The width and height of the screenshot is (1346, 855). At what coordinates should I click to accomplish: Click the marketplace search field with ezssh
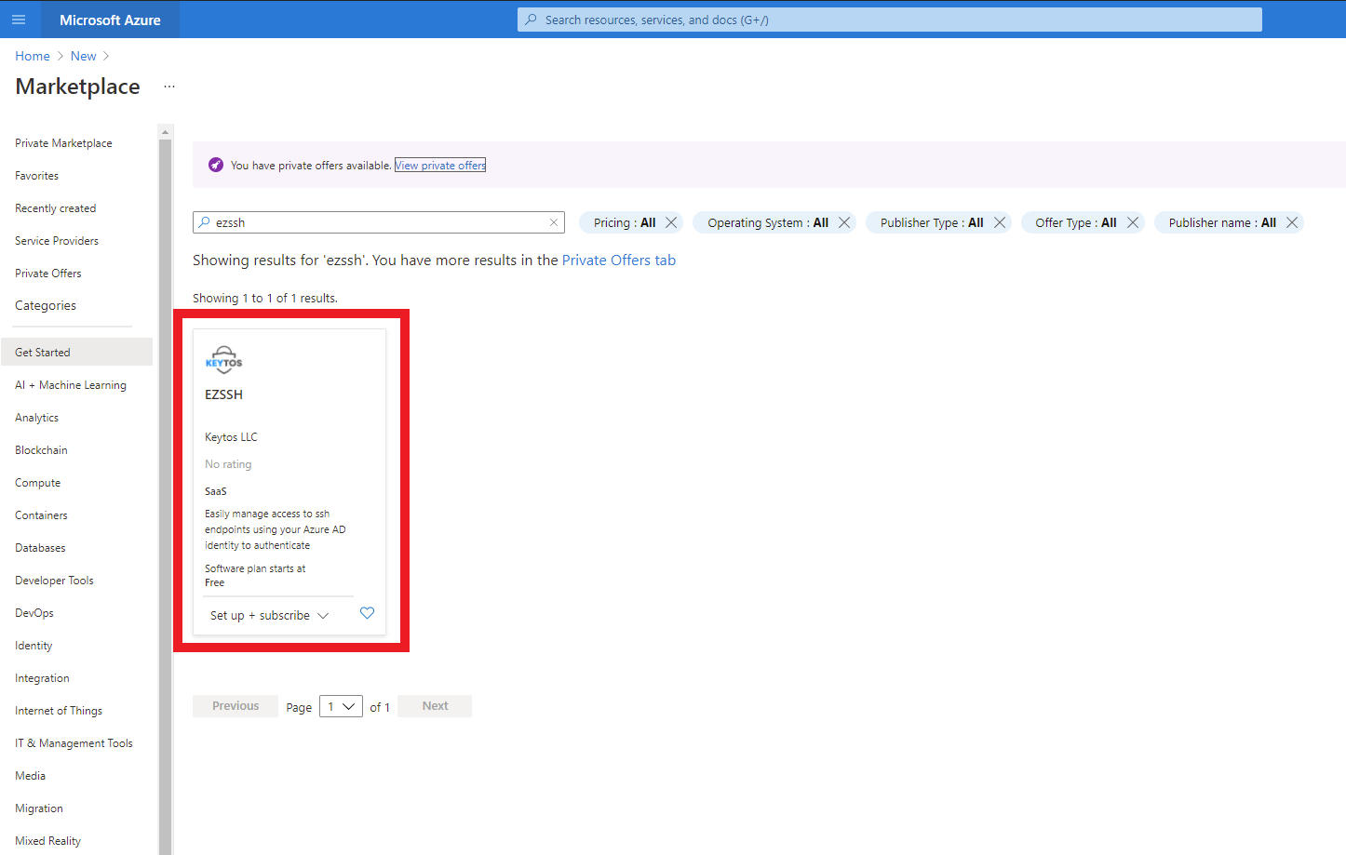pyautogui.click(x=379, y=222)
